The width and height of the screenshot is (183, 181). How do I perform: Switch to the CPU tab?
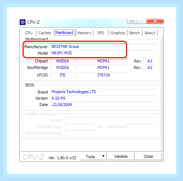coord(29,33)
